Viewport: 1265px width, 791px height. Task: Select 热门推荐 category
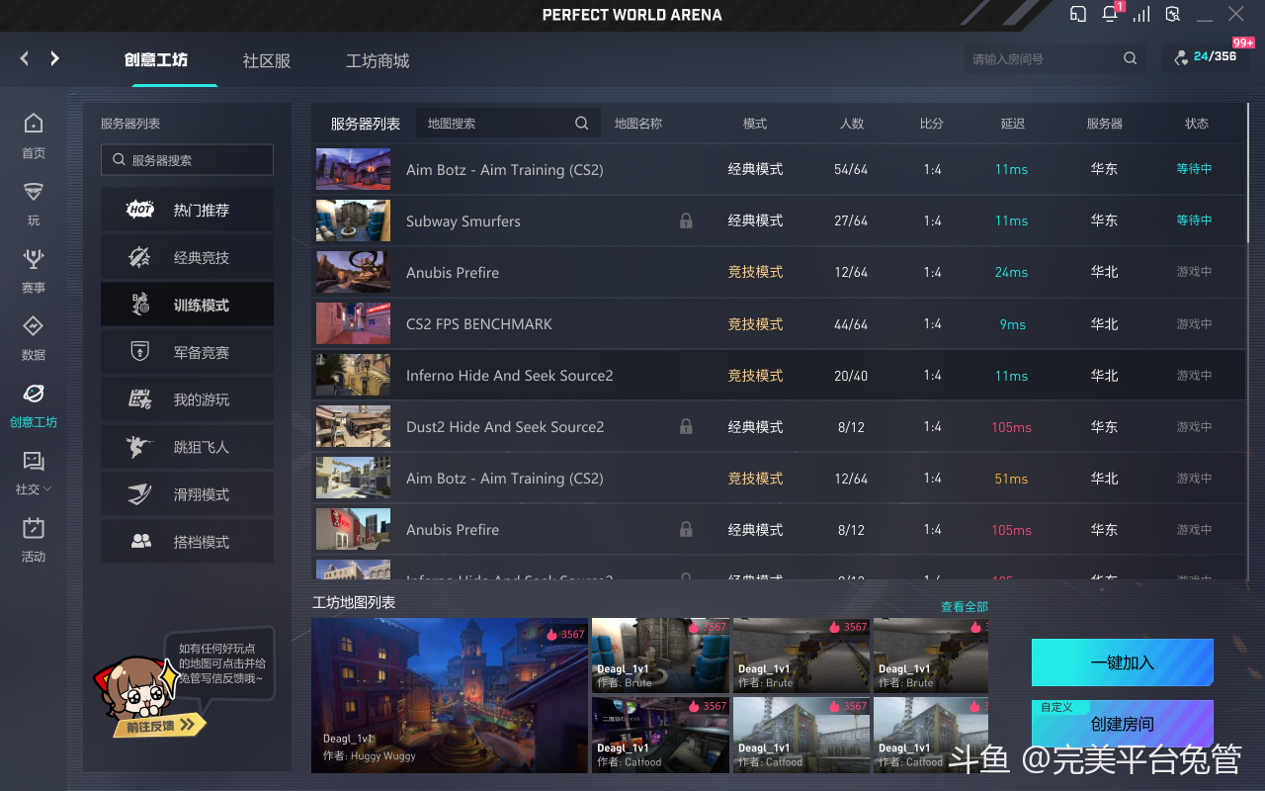(x=188, y=211)
